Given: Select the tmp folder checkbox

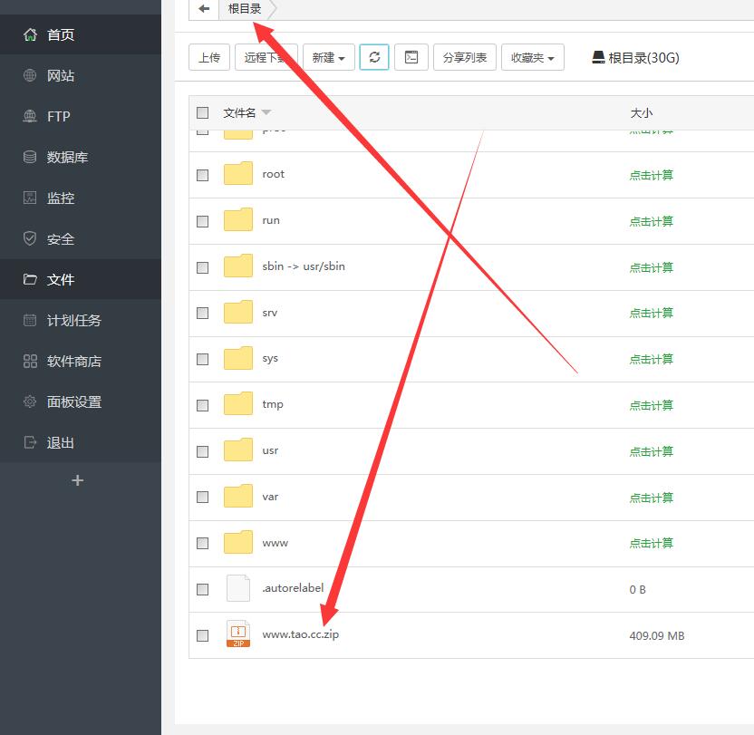Looking at the screenshot, I should (203, 405).
